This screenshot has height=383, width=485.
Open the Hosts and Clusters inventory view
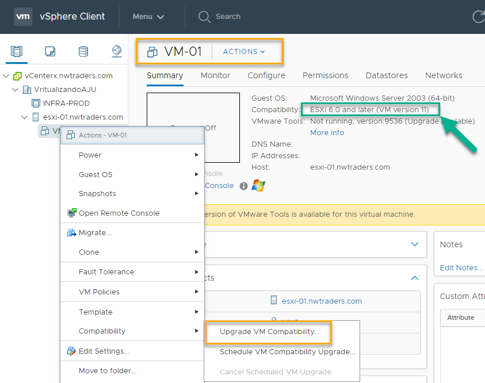[x=16, y=52]
